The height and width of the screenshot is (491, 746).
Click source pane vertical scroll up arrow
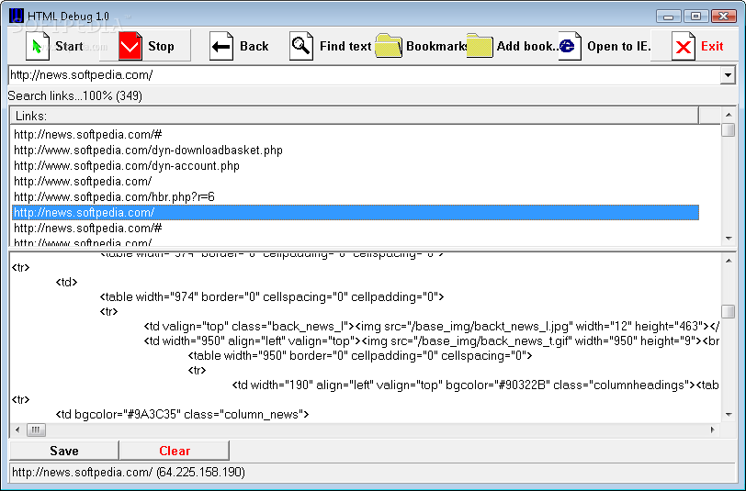729,261
